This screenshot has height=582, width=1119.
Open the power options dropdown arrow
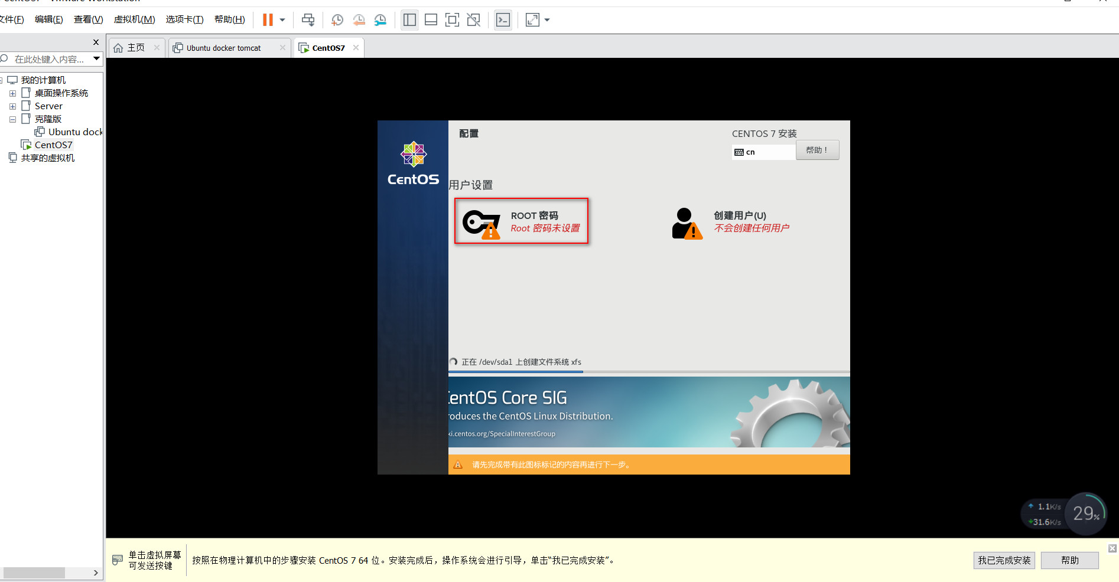282,20
